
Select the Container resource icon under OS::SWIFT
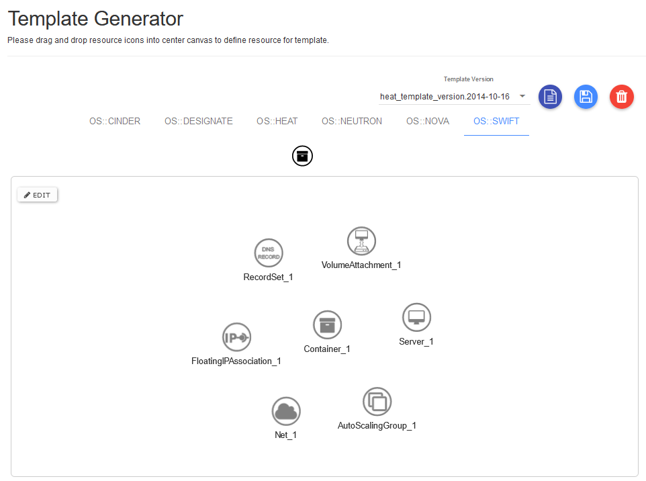coord(302,155)
